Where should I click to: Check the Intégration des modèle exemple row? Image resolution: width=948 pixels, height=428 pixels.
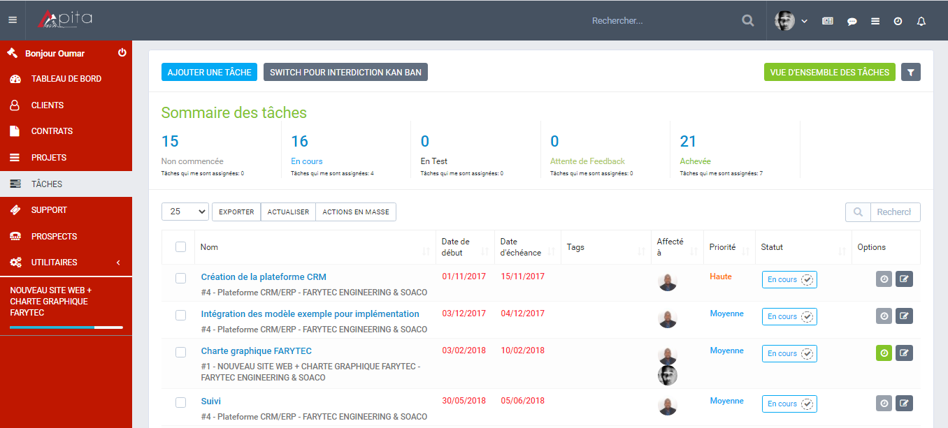(x=181, y=315)
